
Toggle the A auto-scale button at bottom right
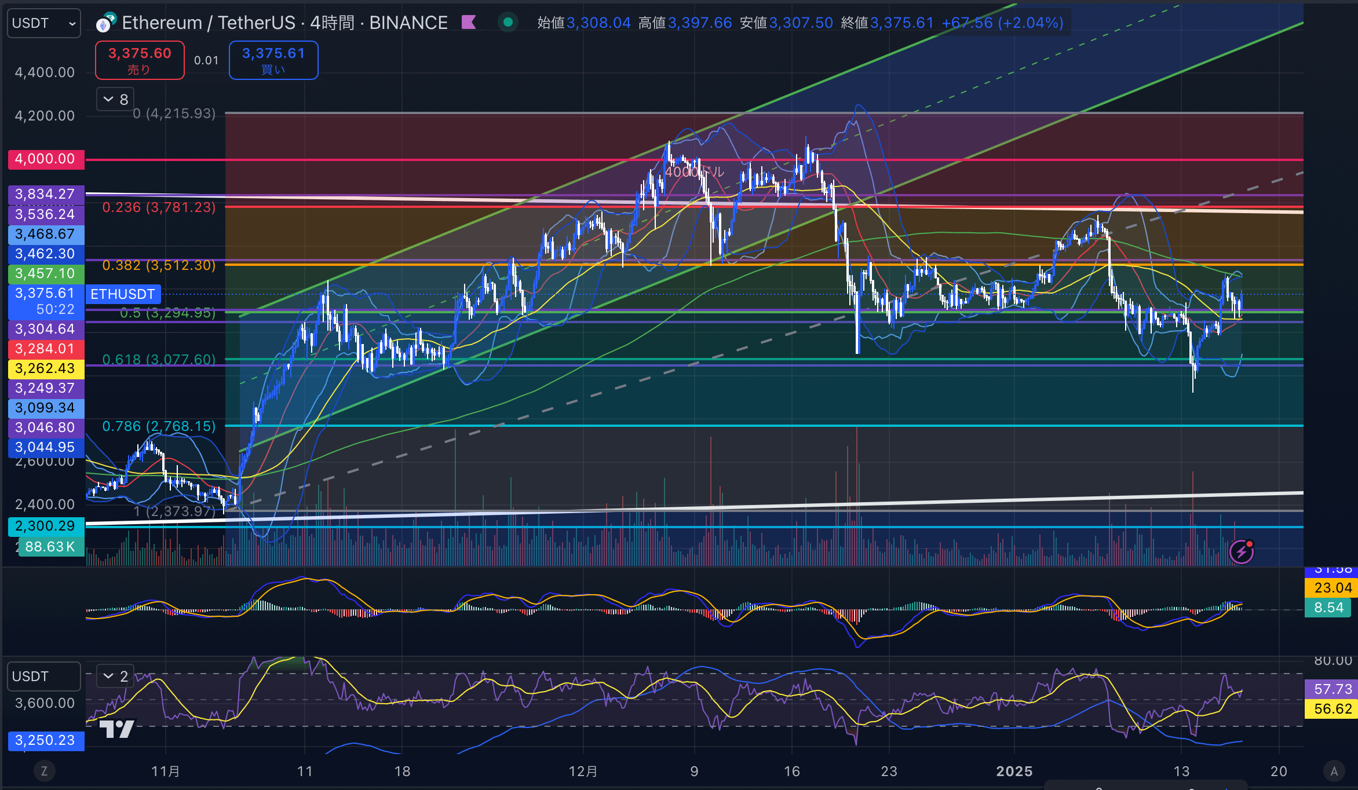pos(1334,771)
